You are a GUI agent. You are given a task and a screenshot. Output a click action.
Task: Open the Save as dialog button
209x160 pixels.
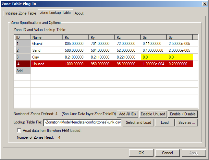tap(186, 123)
